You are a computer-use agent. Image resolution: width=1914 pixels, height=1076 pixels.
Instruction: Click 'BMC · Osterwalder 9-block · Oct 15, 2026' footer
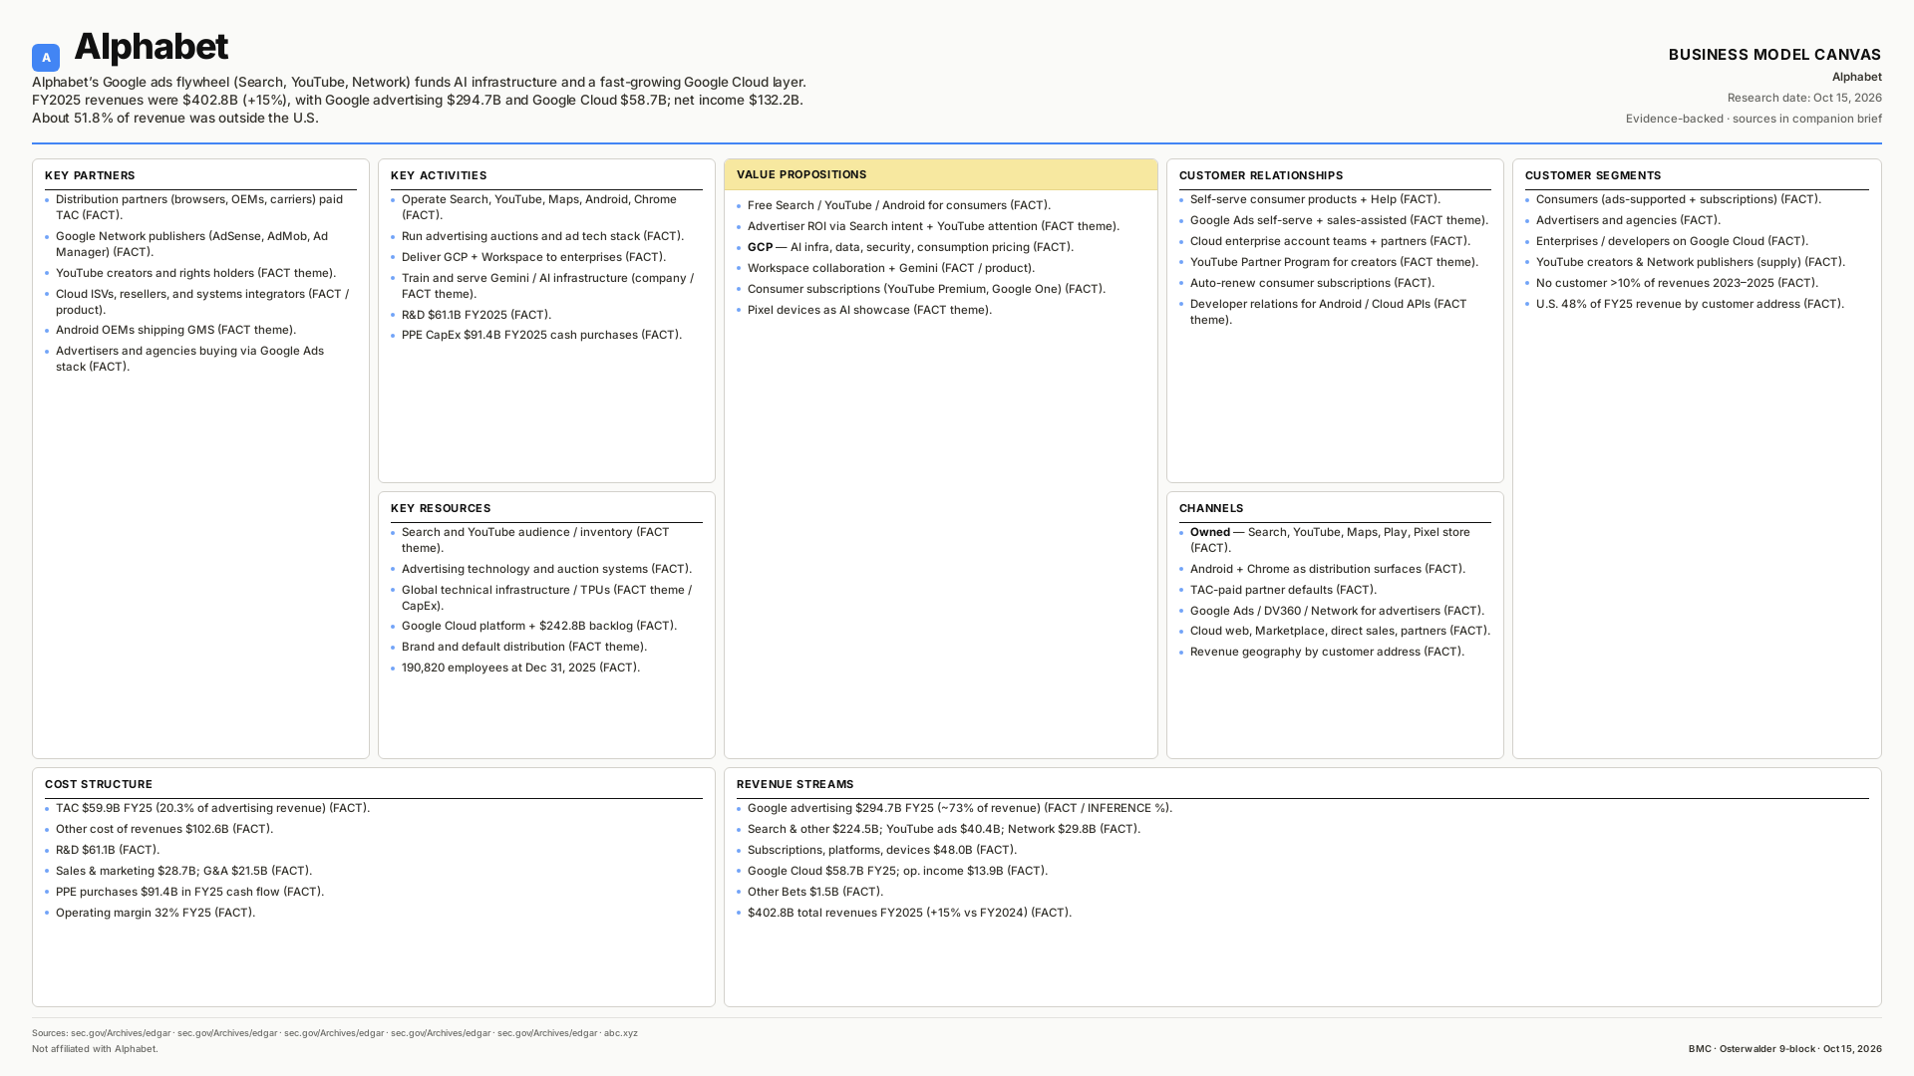[1784, 1049]
